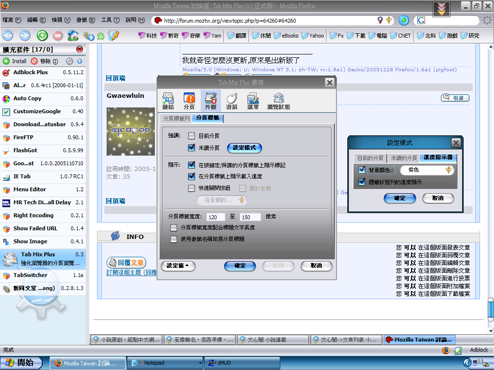Click the home icon in navigation toolbar

tap(73, 36)
